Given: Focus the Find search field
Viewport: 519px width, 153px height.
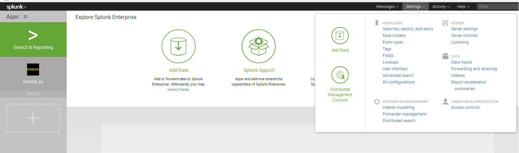Looking at the screenshot, I should (x=498, y=7).
